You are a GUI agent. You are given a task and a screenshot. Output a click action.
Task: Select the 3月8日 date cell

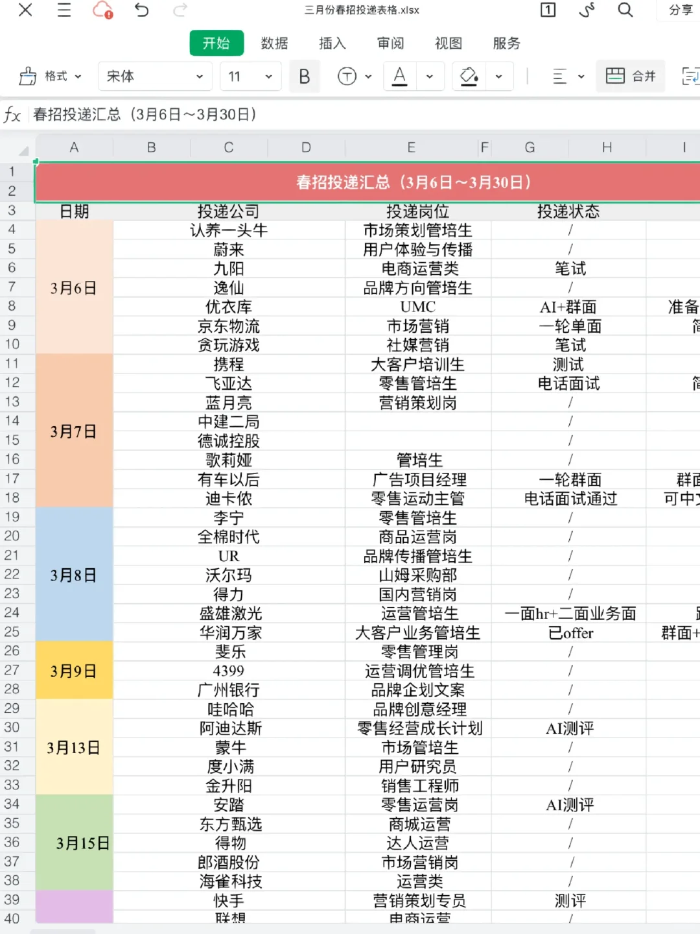(74, 575)
